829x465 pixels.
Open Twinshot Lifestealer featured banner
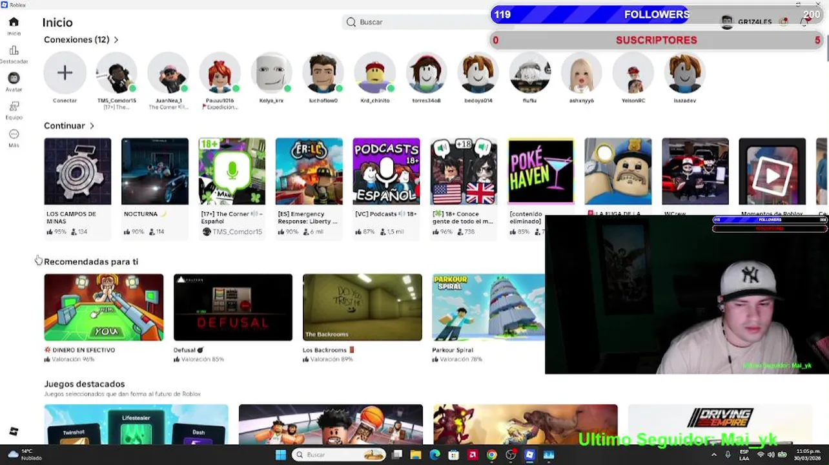click(x=136, y=424)
